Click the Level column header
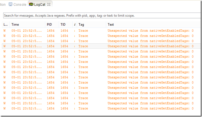This screenshot has width=202, height=117. [x=6, y=24]
